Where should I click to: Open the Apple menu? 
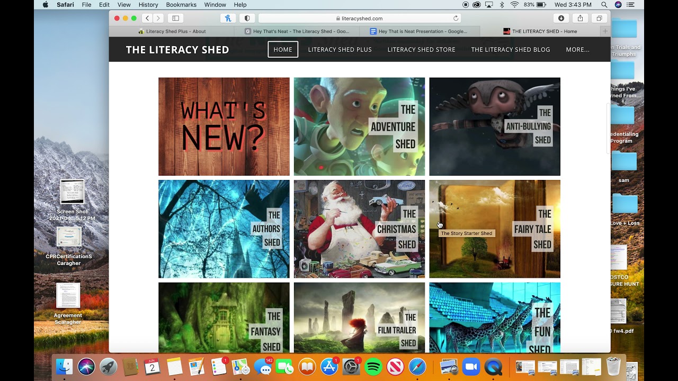point(45,5)
